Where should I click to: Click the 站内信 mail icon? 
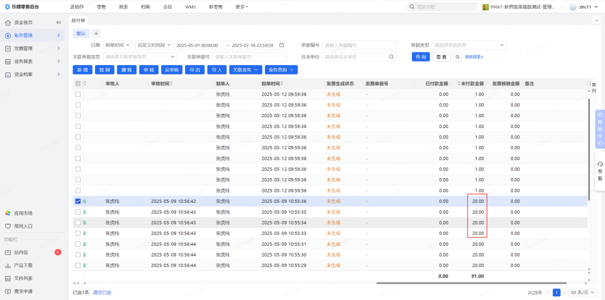[x=8, y=252]
